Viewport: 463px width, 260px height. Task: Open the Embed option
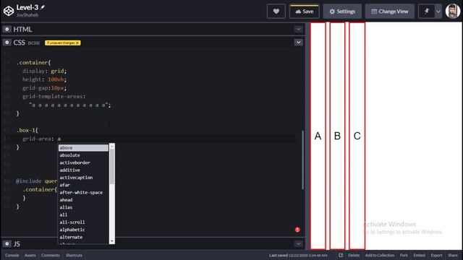[420, 255]
